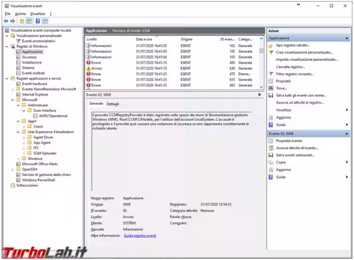
Task: Expand the Evento NameResolution Microsoft node
Action: pyautogui.click(x=13, y=90)
